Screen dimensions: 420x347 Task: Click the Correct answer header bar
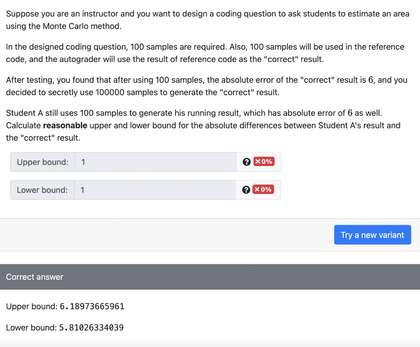pyautogui.click(x=210, y=277)
